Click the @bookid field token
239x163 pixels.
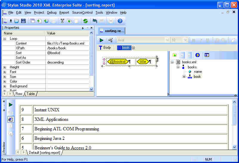point(117,61)
